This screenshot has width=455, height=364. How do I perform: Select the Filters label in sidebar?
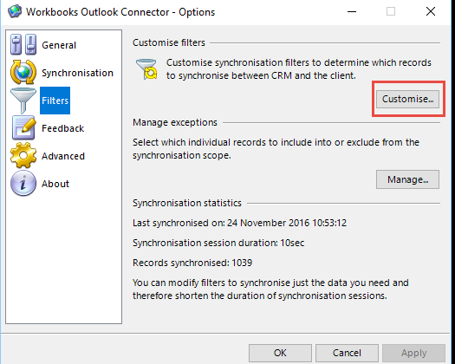point(55,101)
